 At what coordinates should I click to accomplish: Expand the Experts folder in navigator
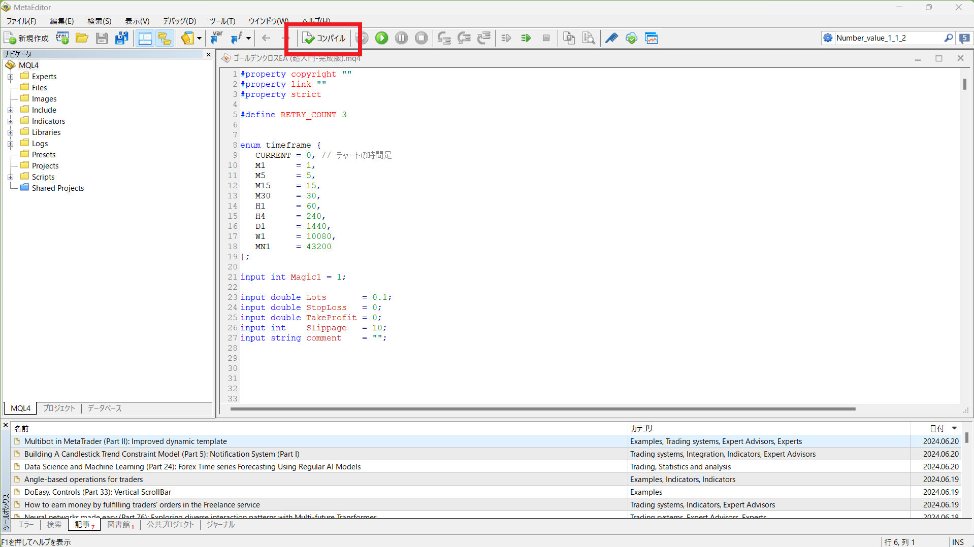[10, 77]
